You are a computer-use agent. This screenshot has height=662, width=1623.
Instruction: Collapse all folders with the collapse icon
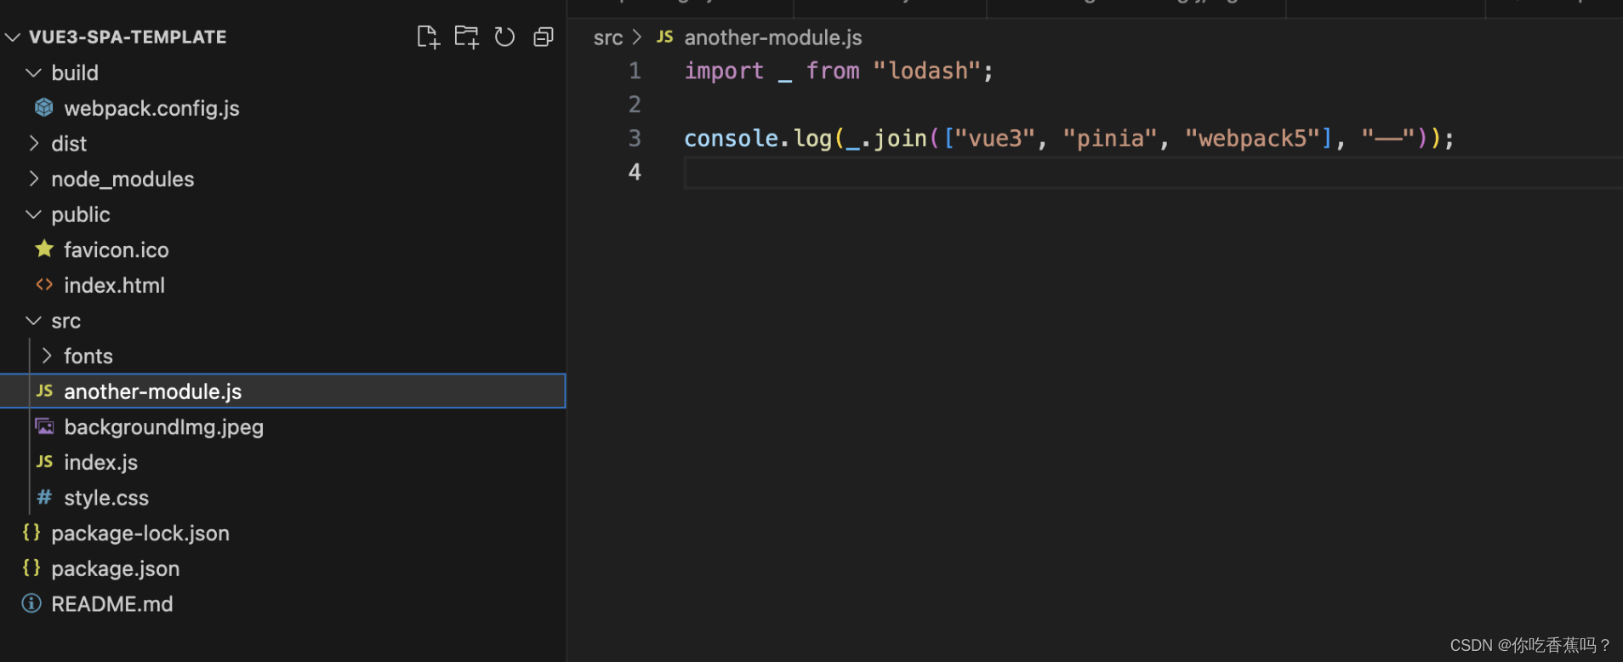pyautogui.click(x=543, y=37)
